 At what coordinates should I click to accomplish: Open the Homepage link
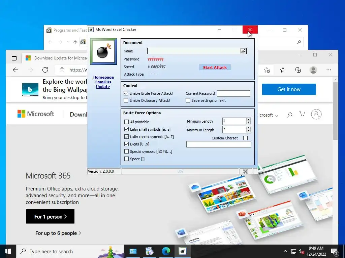pyautogui.click(x=103, y=77)
